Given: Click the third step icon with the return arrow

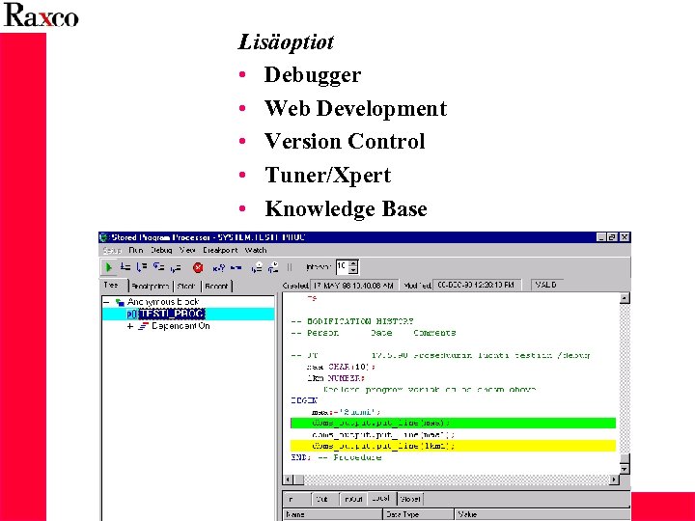Looking at the screenshot, I should coord(158,266).
